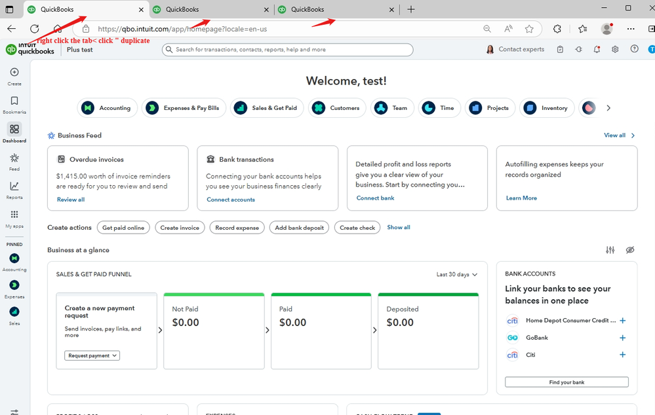
Task: Add Citi bank account with plus icon
Action: tap(622, 355)
